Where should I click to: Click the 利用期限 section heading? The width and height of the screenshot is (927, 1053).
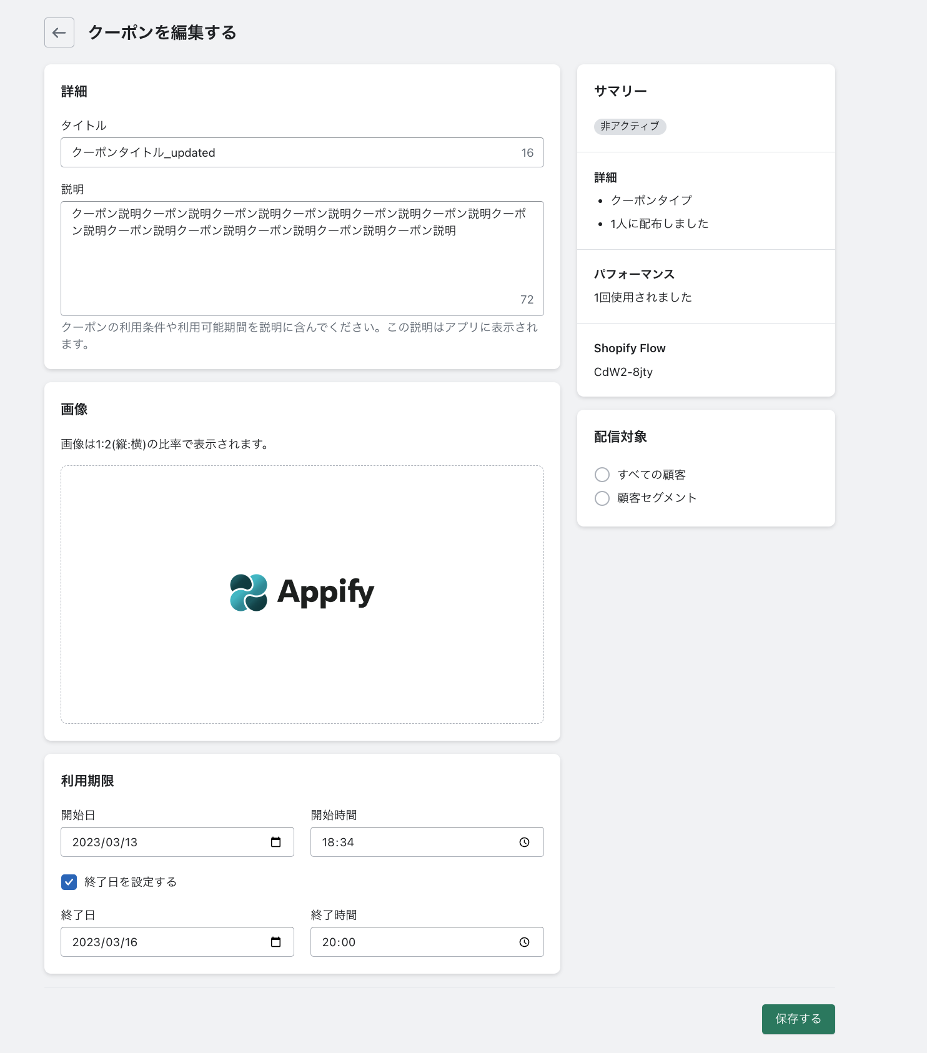click(x=87, y=781)
